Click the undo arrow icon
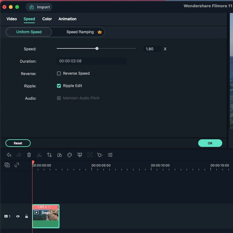The height and width of the screenshot is (233, 233). [9, 155]
